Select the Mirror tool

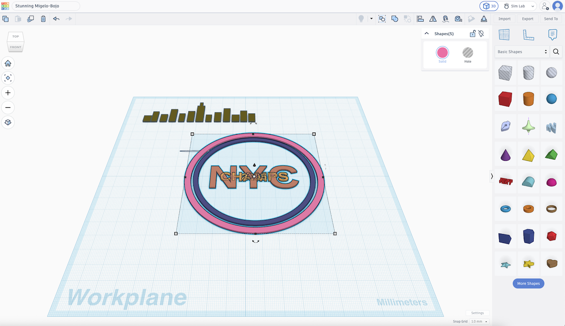click(433, 19)
